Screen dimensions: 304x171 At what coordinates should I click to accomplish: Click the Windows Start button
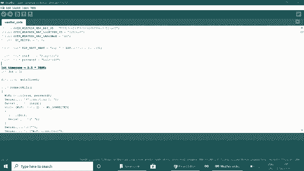coord(6,167)
